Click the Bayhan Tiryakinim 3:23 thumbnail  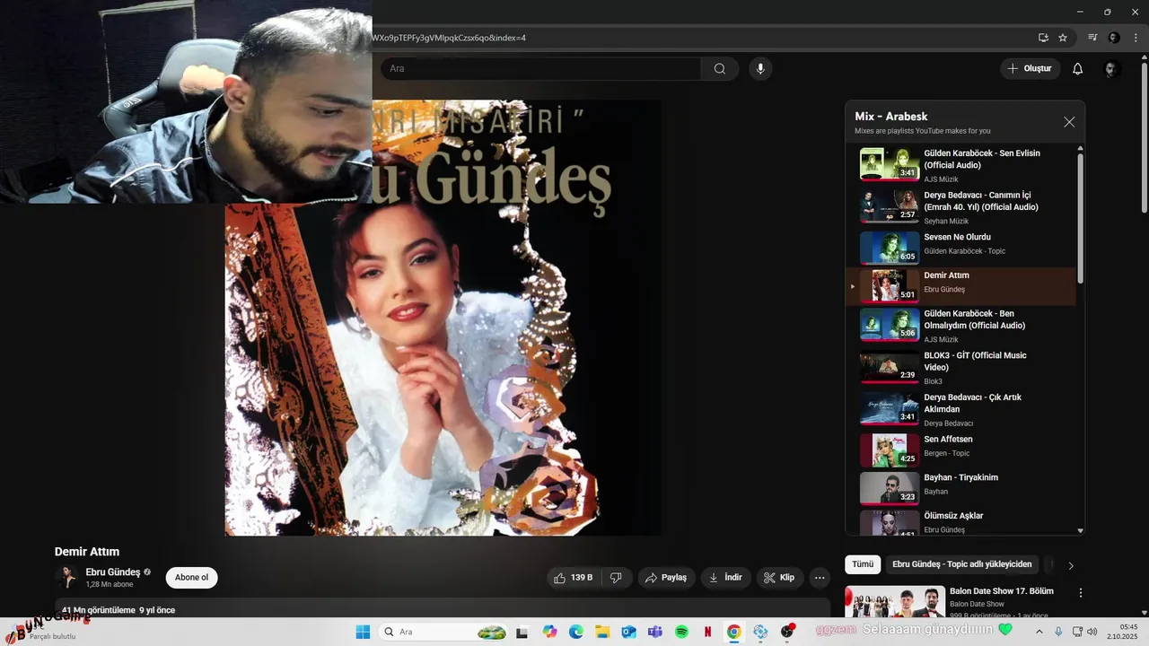890,488
